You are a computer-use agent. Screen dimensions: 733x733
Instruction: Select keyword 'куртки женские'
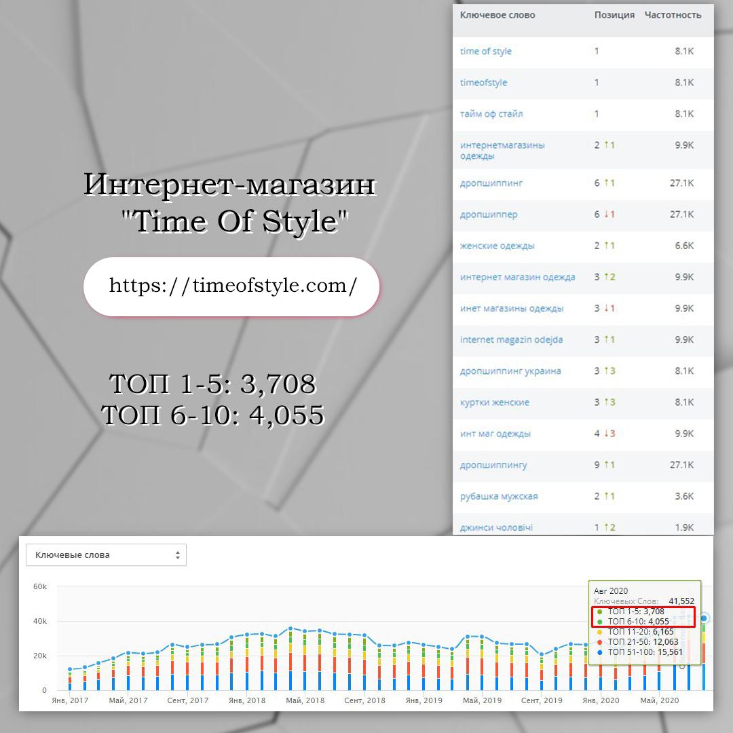click(495, 402)
